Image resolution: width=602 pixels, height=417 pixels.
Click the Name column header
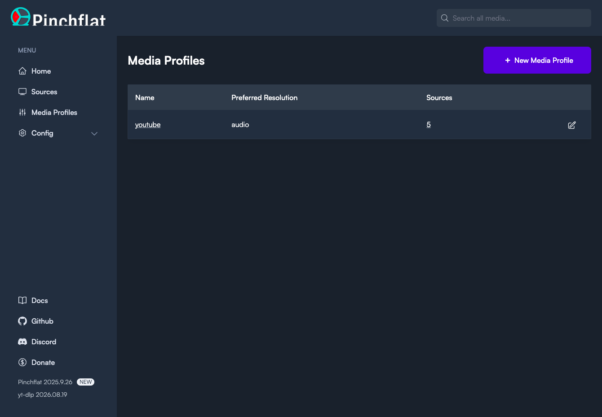[145, 97]
